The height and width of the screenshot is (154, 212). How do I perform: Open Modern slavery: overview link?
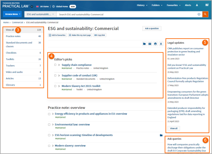[70, 146]
